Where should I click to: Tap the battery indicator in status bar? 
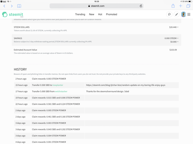(190, 2)
